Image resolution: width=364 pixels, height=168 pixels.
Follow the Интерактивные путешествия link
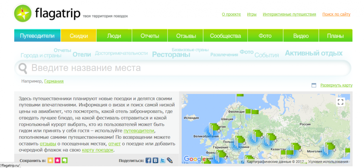[x=289, y=14]
